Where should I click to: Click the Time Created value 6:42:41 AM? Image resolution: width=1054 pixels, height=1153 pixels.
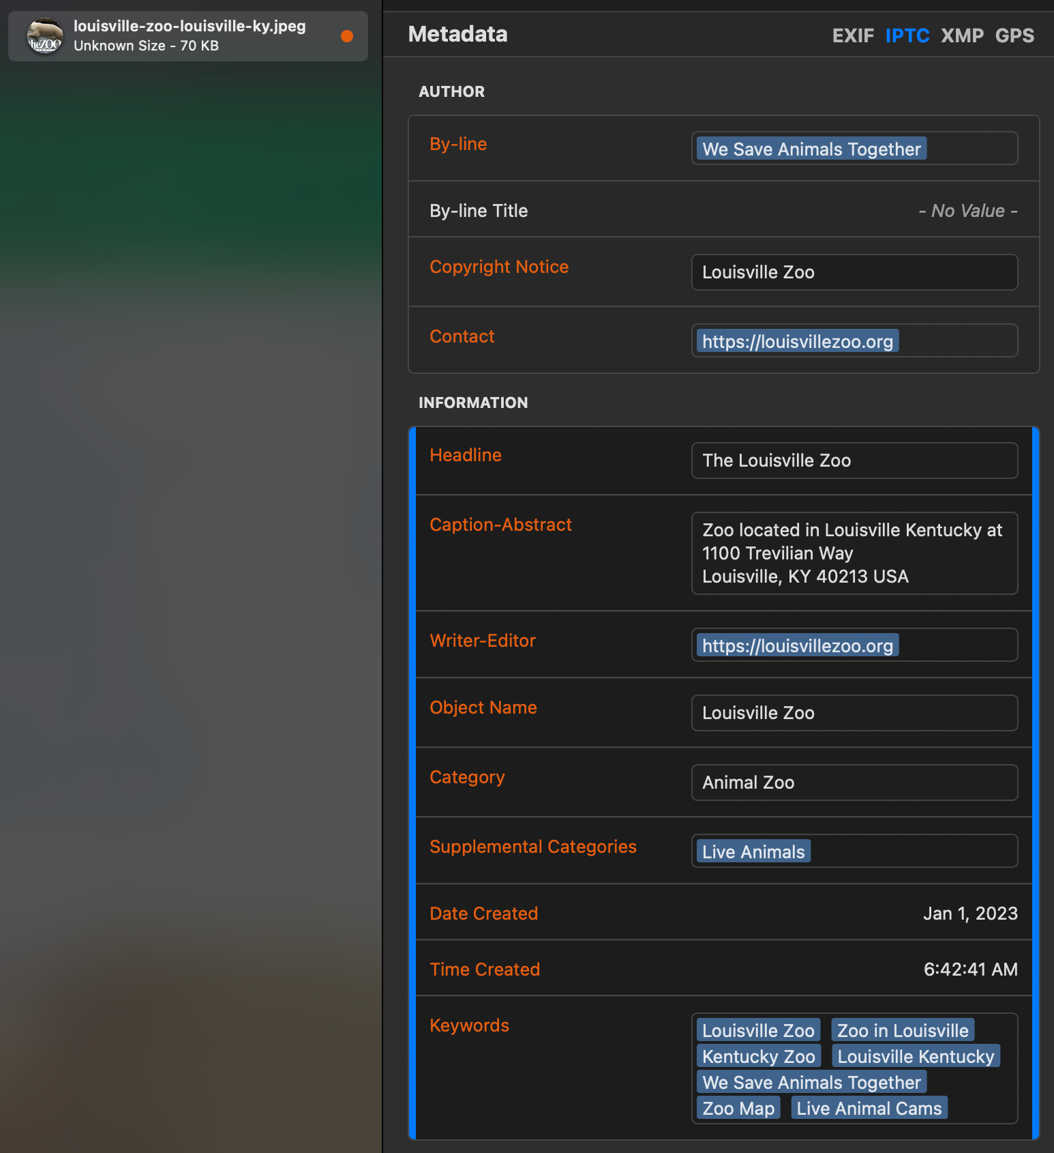970,969
